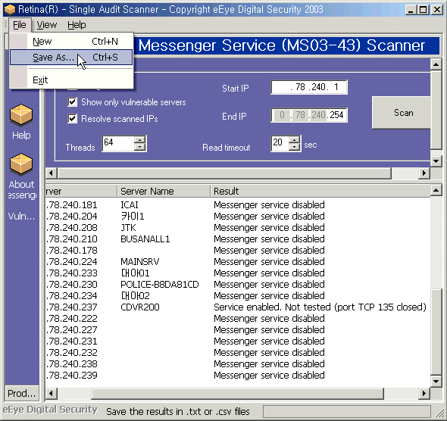This screenshot has width=447, height=421.
Task: Toggle Resolve scanned IPs checkbox
Action: (73, 118)
